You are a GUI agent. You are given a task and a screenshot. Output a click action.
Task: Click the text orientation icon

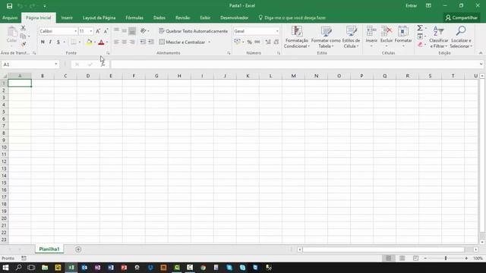(144, 30)
